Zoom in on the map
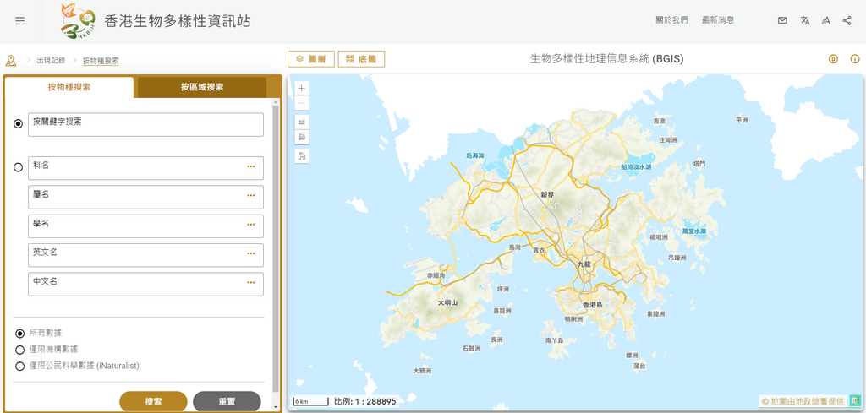The height and width of the screenshot is (413, 866). pos(302,88)
